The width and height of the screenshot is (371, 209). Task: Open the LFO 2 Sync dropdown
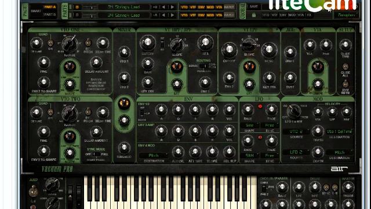[270, 156]
